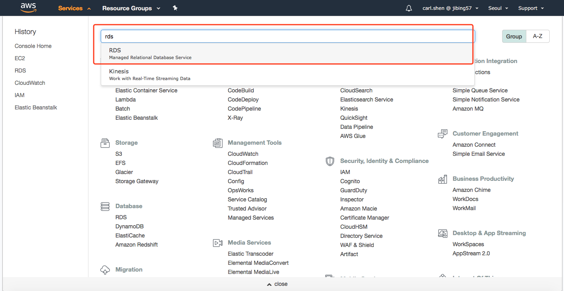Open AppStream 2.0
The image size is (564, 291).
tap(471, 253)
